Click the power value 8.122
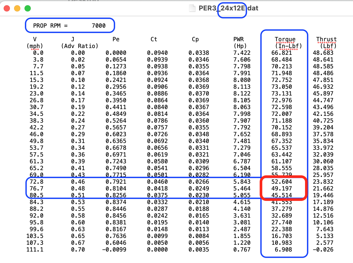This screenshot has width=353, height=263. click(x=242, y=94)
